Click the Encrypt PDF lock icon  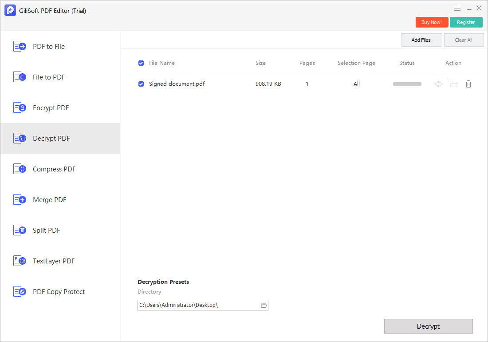click(x=20, y=108)
